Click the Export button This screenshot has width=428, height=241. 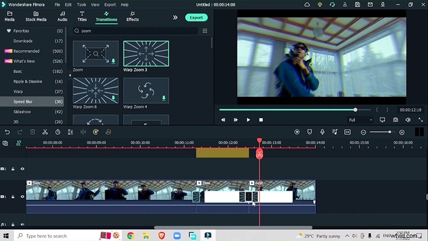coord(196,18)
